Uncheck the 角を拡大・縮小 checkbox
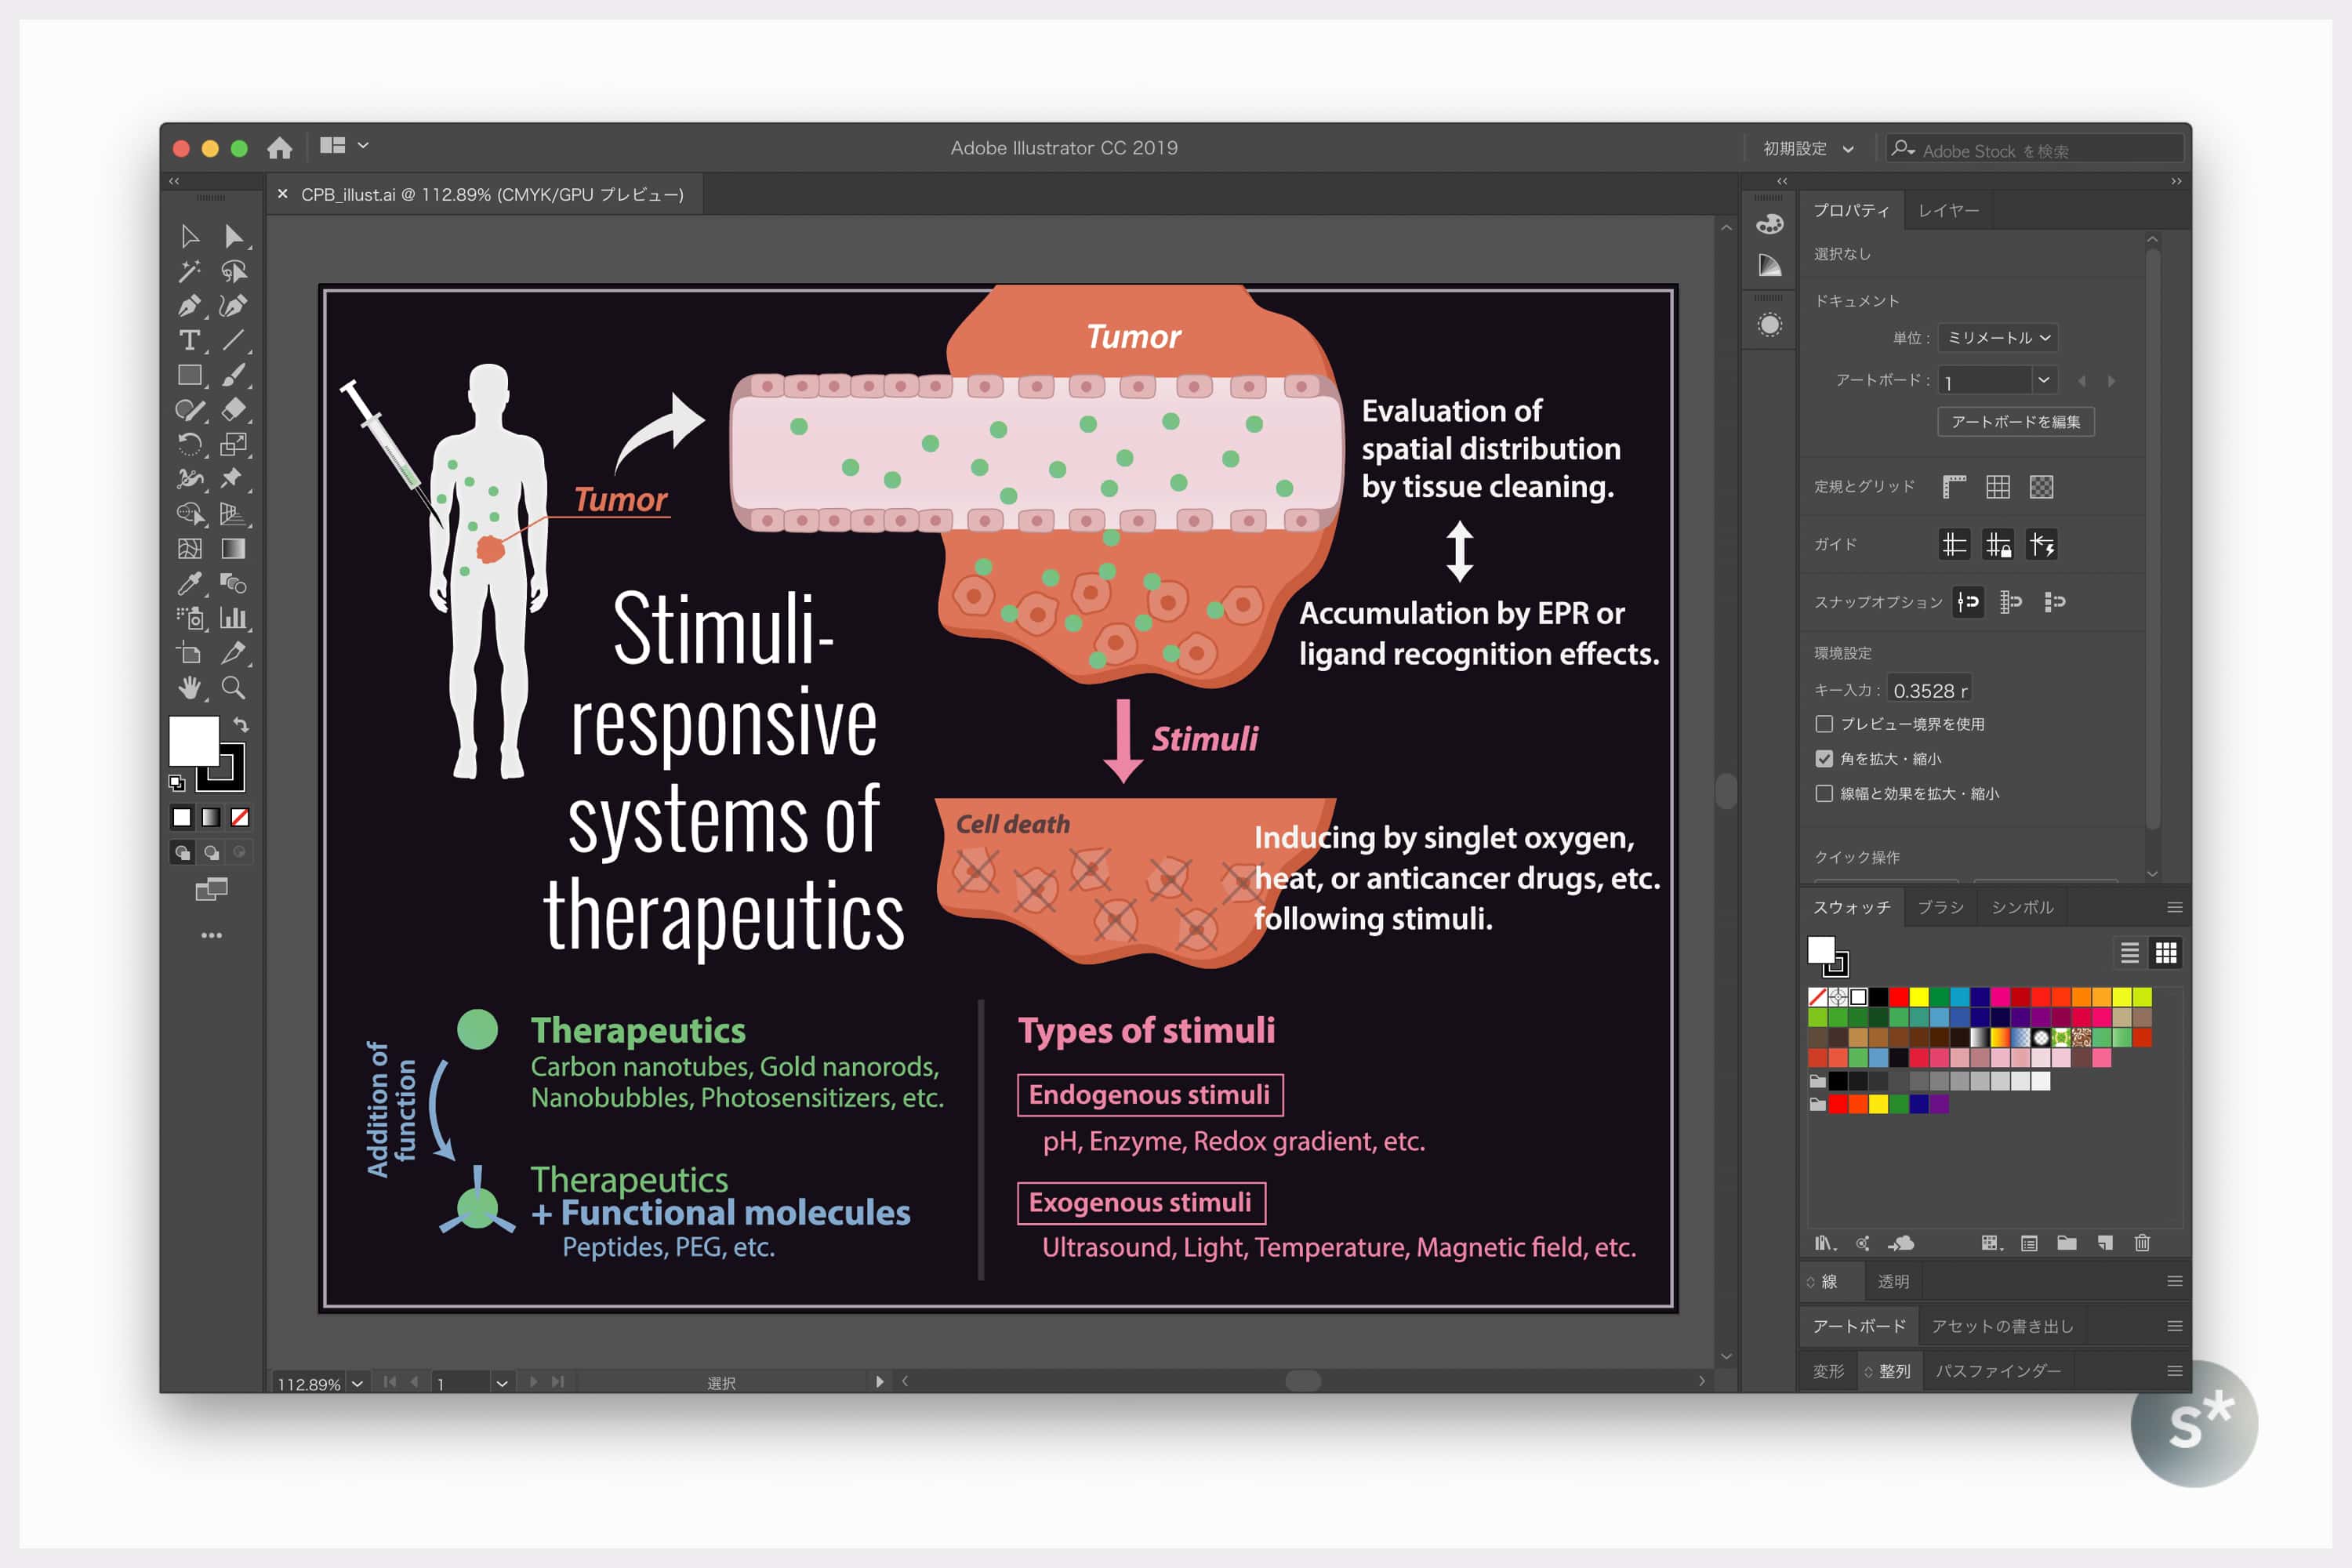The width and height of the screenshot is (2352, 1568). pos(1824,759)
